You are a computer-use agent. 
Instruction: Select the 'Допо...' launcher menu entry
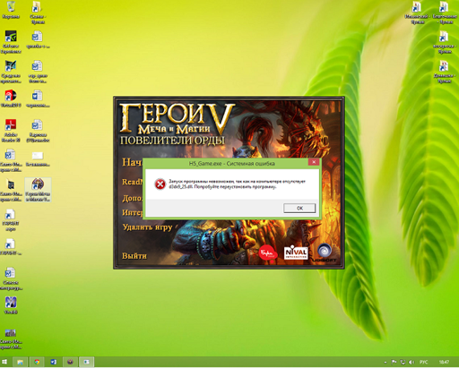point(133,198)
